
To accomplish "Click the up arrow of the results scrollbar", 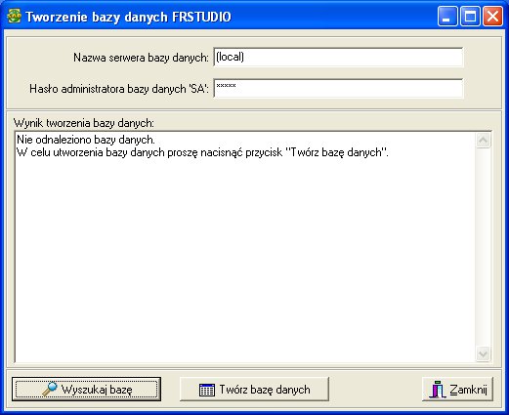I will [x=483, y=141].
